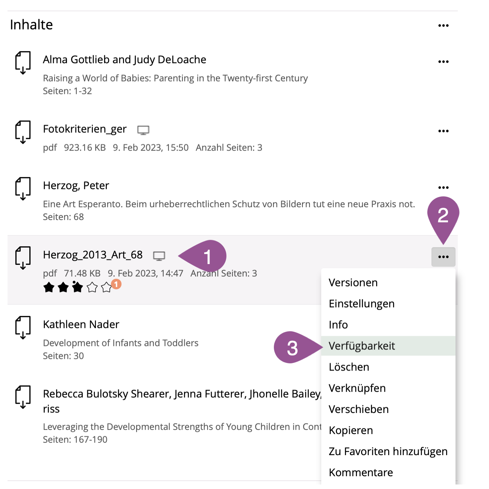The height and width of the screenshot is (489, 489).
Task: Open options menu for Herzog, Peter entry
Action: [x=443, y=188]
